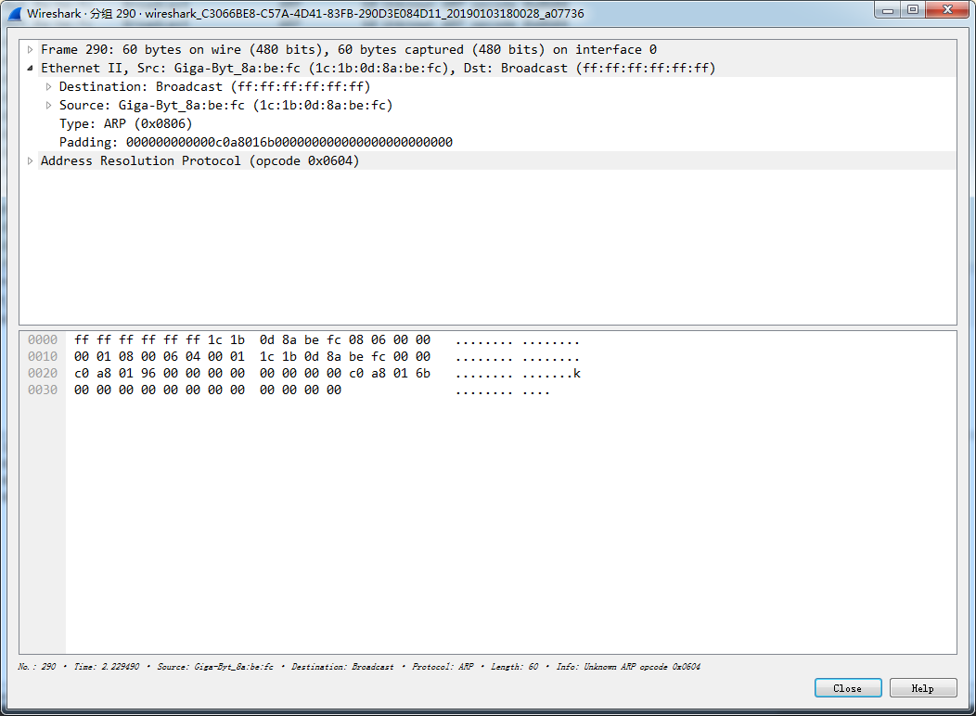
Task: Click status text 'Destination: Broadcast'
Action: 342,666
